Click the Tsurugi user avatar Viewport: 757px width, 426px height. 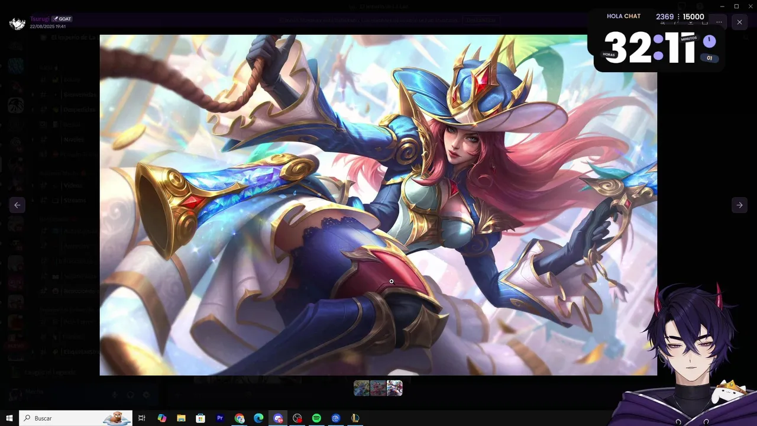17,22
